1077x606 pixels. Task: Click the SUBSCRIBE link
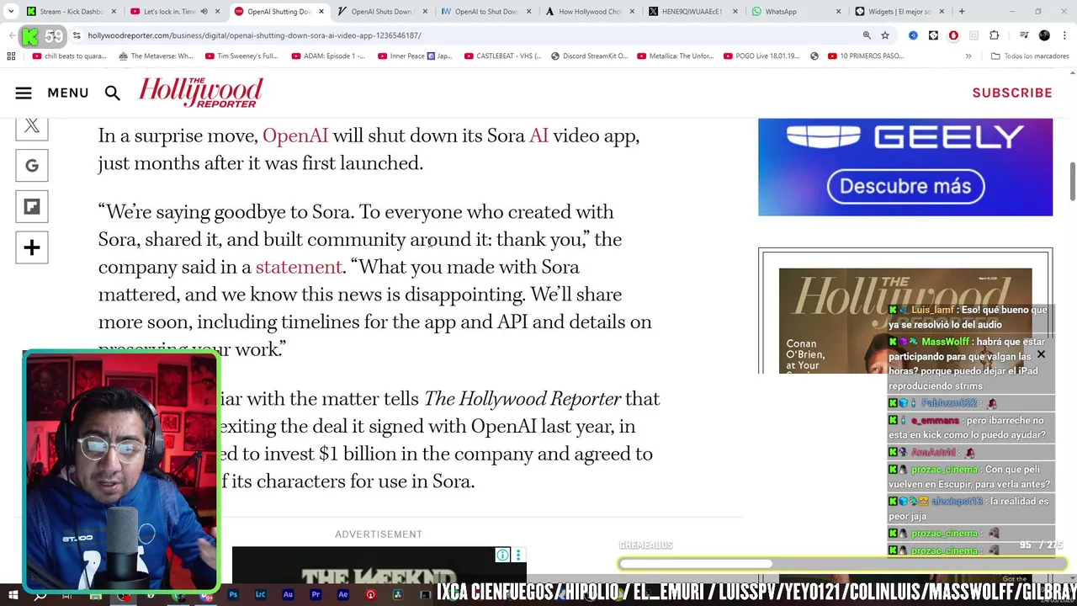(1012, 93)
